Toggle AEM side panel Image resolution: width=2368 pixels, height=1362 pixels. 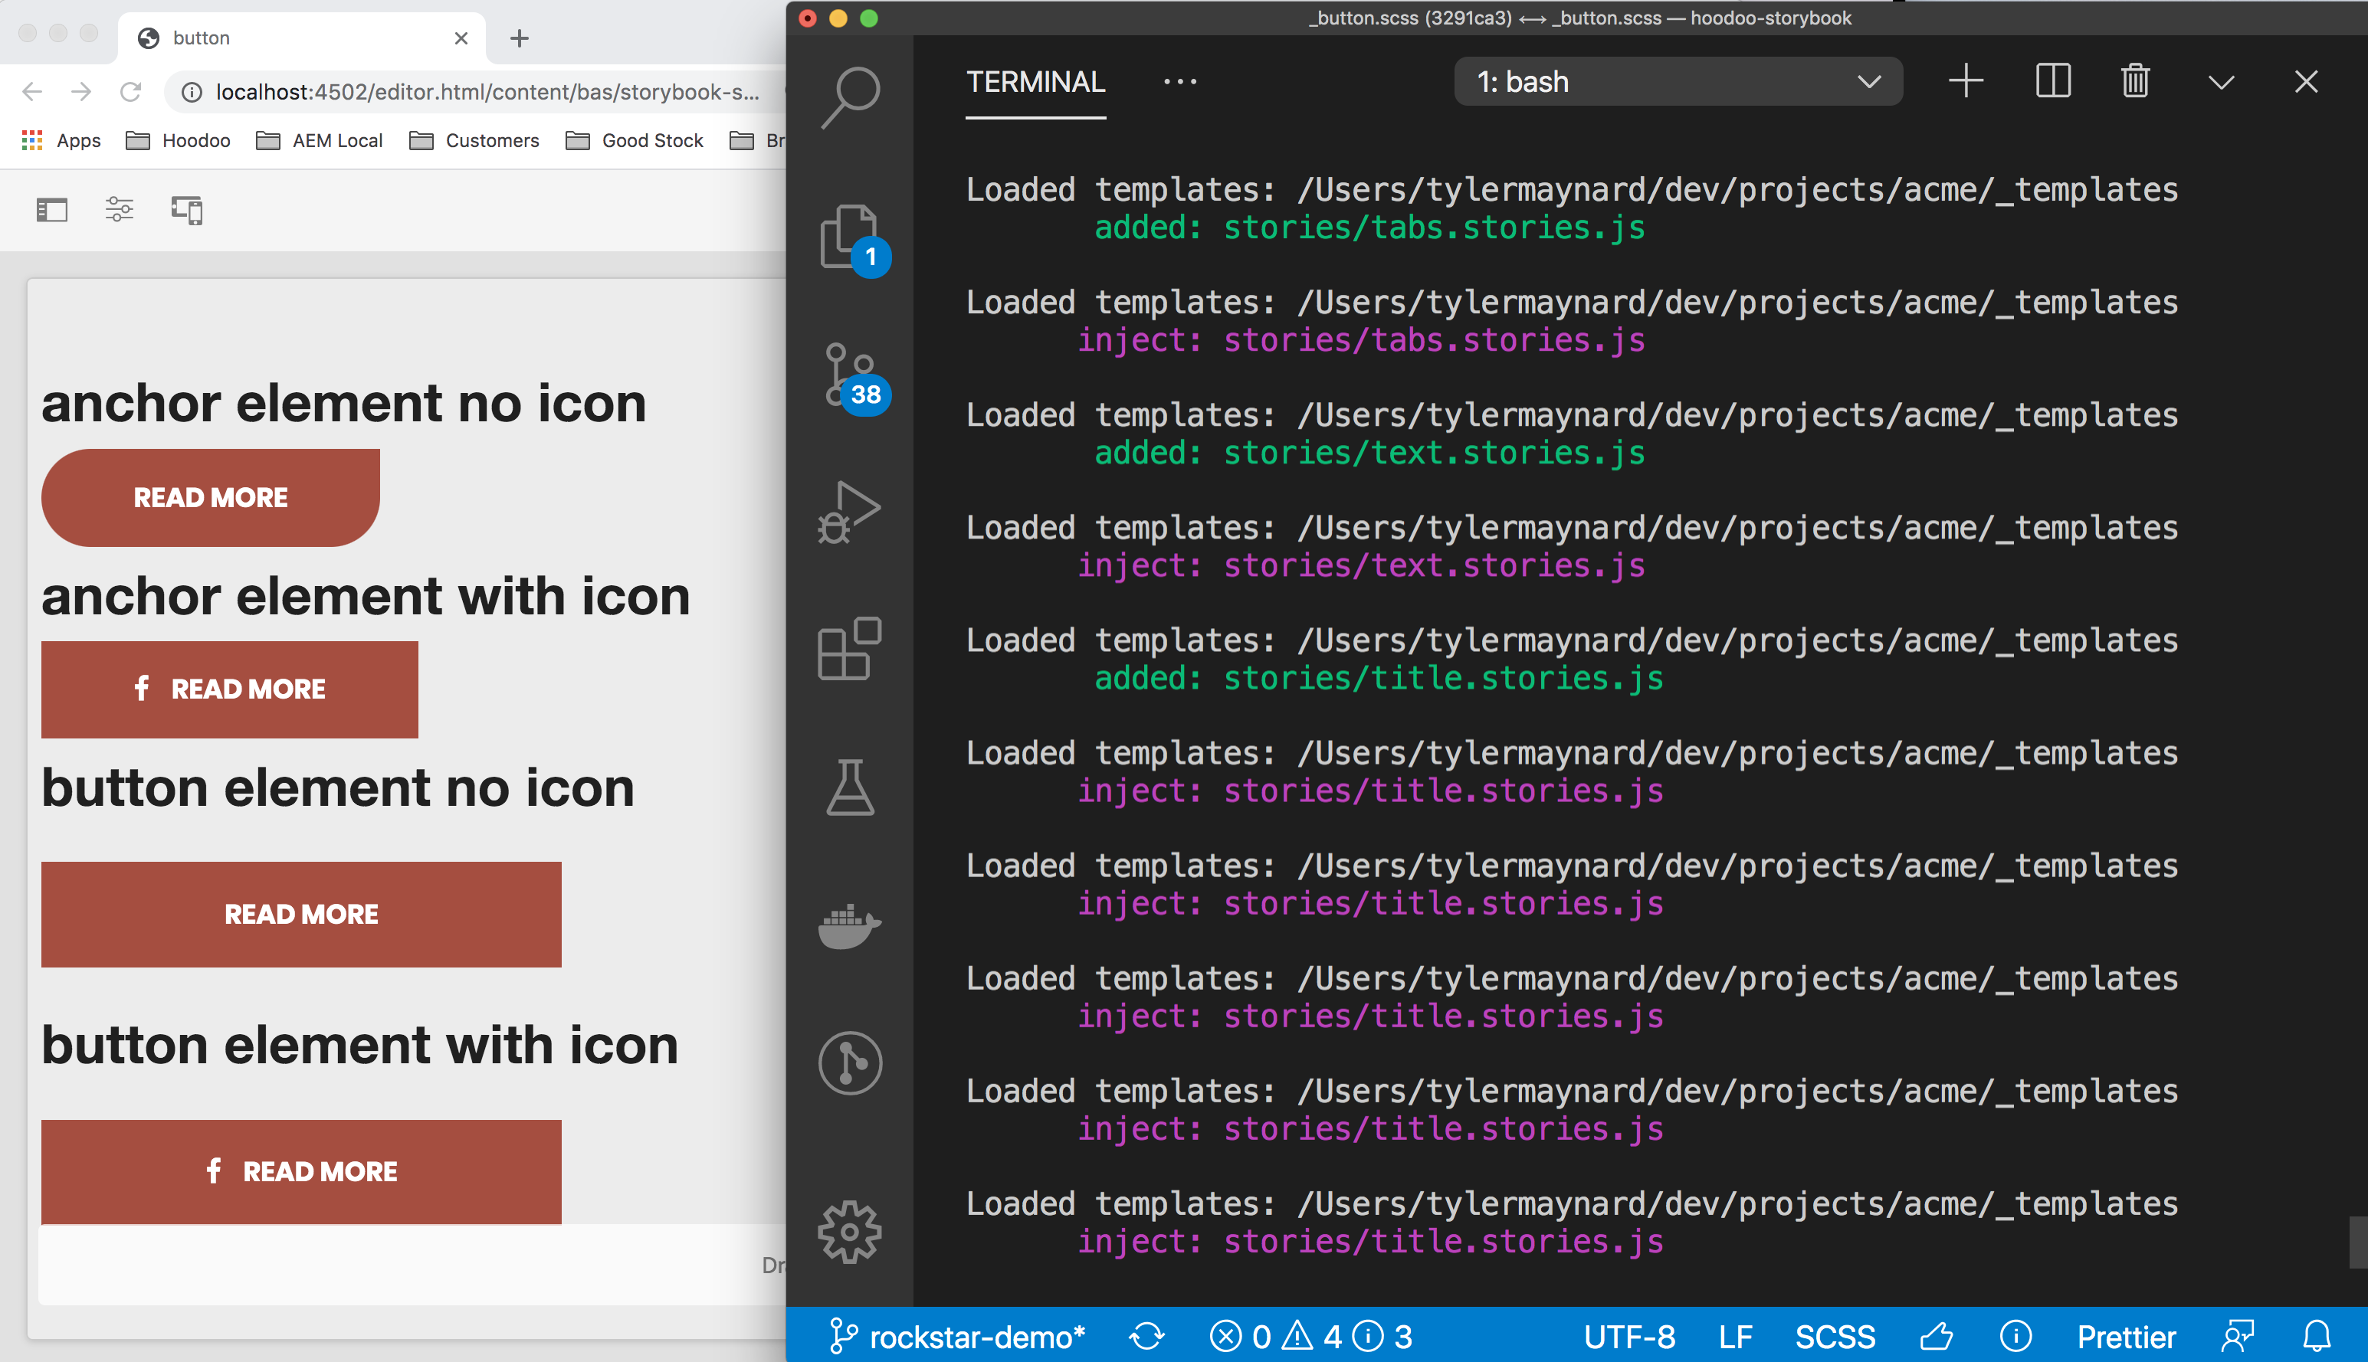click(52, 210)
